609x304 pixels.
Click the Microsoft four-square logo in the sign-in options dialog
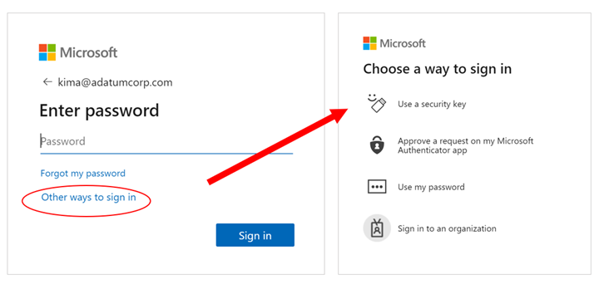point(369,43)
